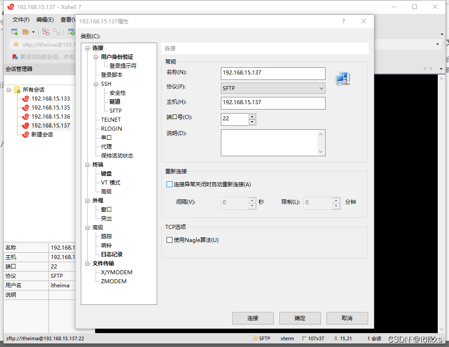449x347 pixels.
Task: Collapse the 文件传输 category node
Action: (x=87, y=264)
